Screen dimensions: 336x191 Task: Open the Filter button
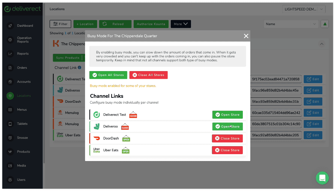[x=60, y=24]
